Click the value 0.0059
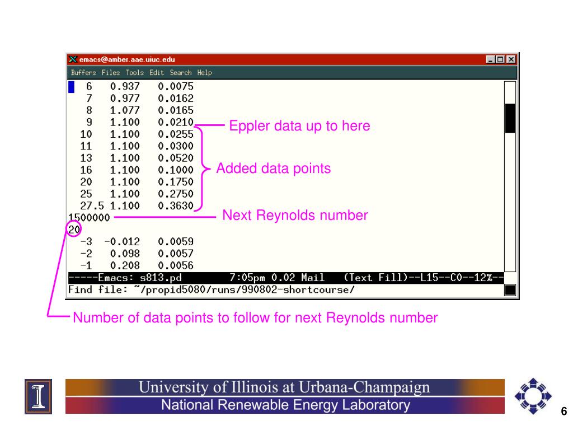The image size is (573, 430). 175,242
